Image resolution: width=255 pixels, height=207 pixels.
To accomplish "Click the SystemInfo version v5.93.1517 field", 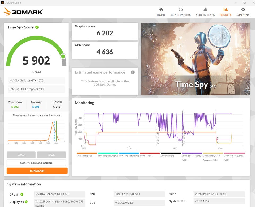I will (x=219, y=201).
